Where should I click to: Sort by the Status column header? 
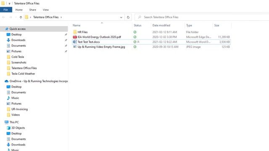pos(137,25)
